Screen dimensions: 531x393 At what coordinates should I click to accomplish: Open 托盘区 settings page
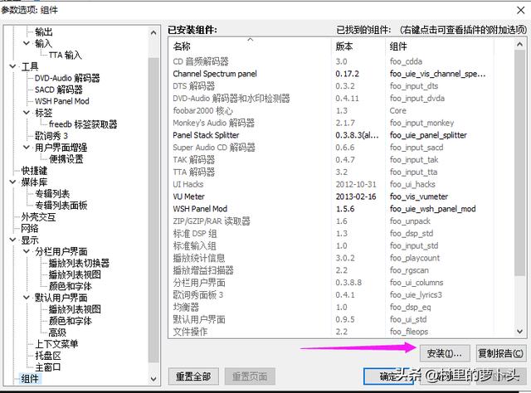coord(48,356)
